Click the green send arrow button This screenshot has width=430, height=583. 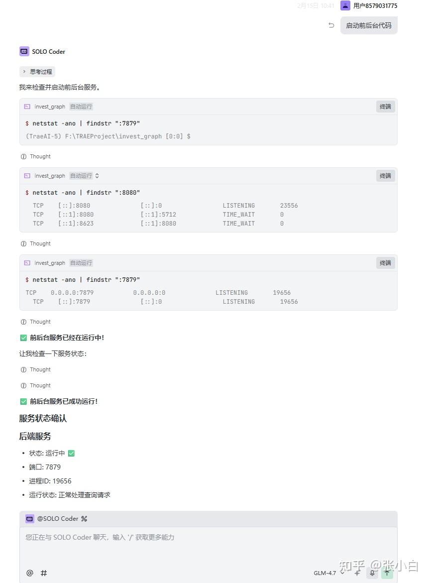click(387, 573)
